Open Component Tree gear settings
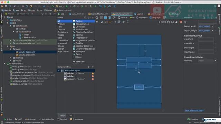The height and width of the screenshot is (124, 221). 88,67
